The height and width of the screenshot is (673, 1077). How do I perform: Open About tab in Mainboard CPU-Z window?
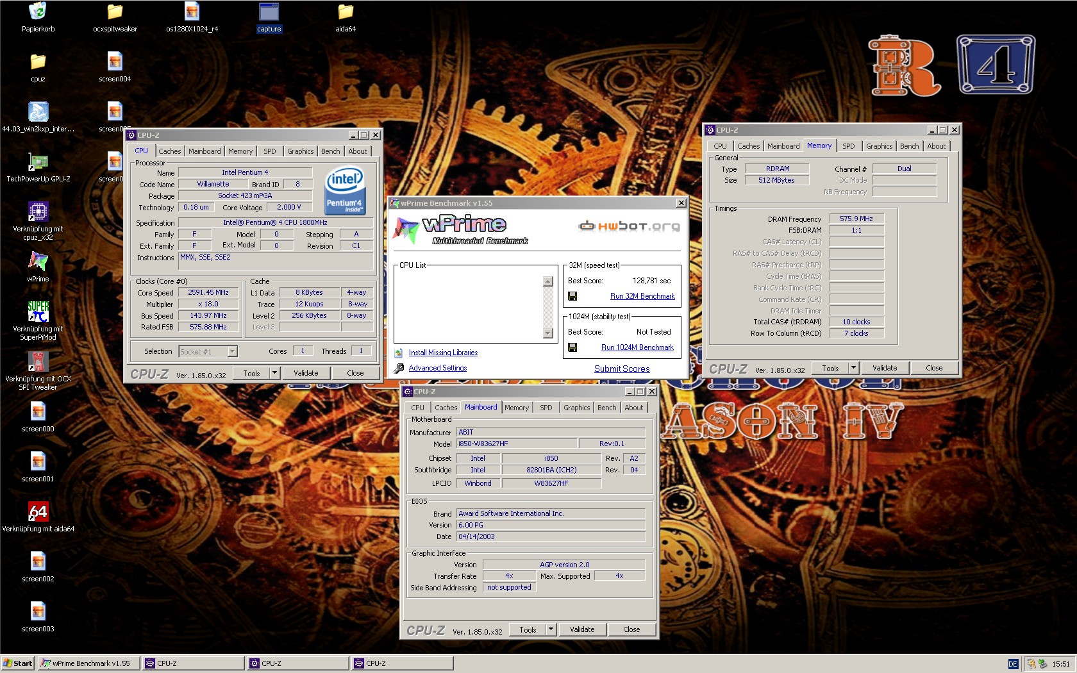(634, 408)
